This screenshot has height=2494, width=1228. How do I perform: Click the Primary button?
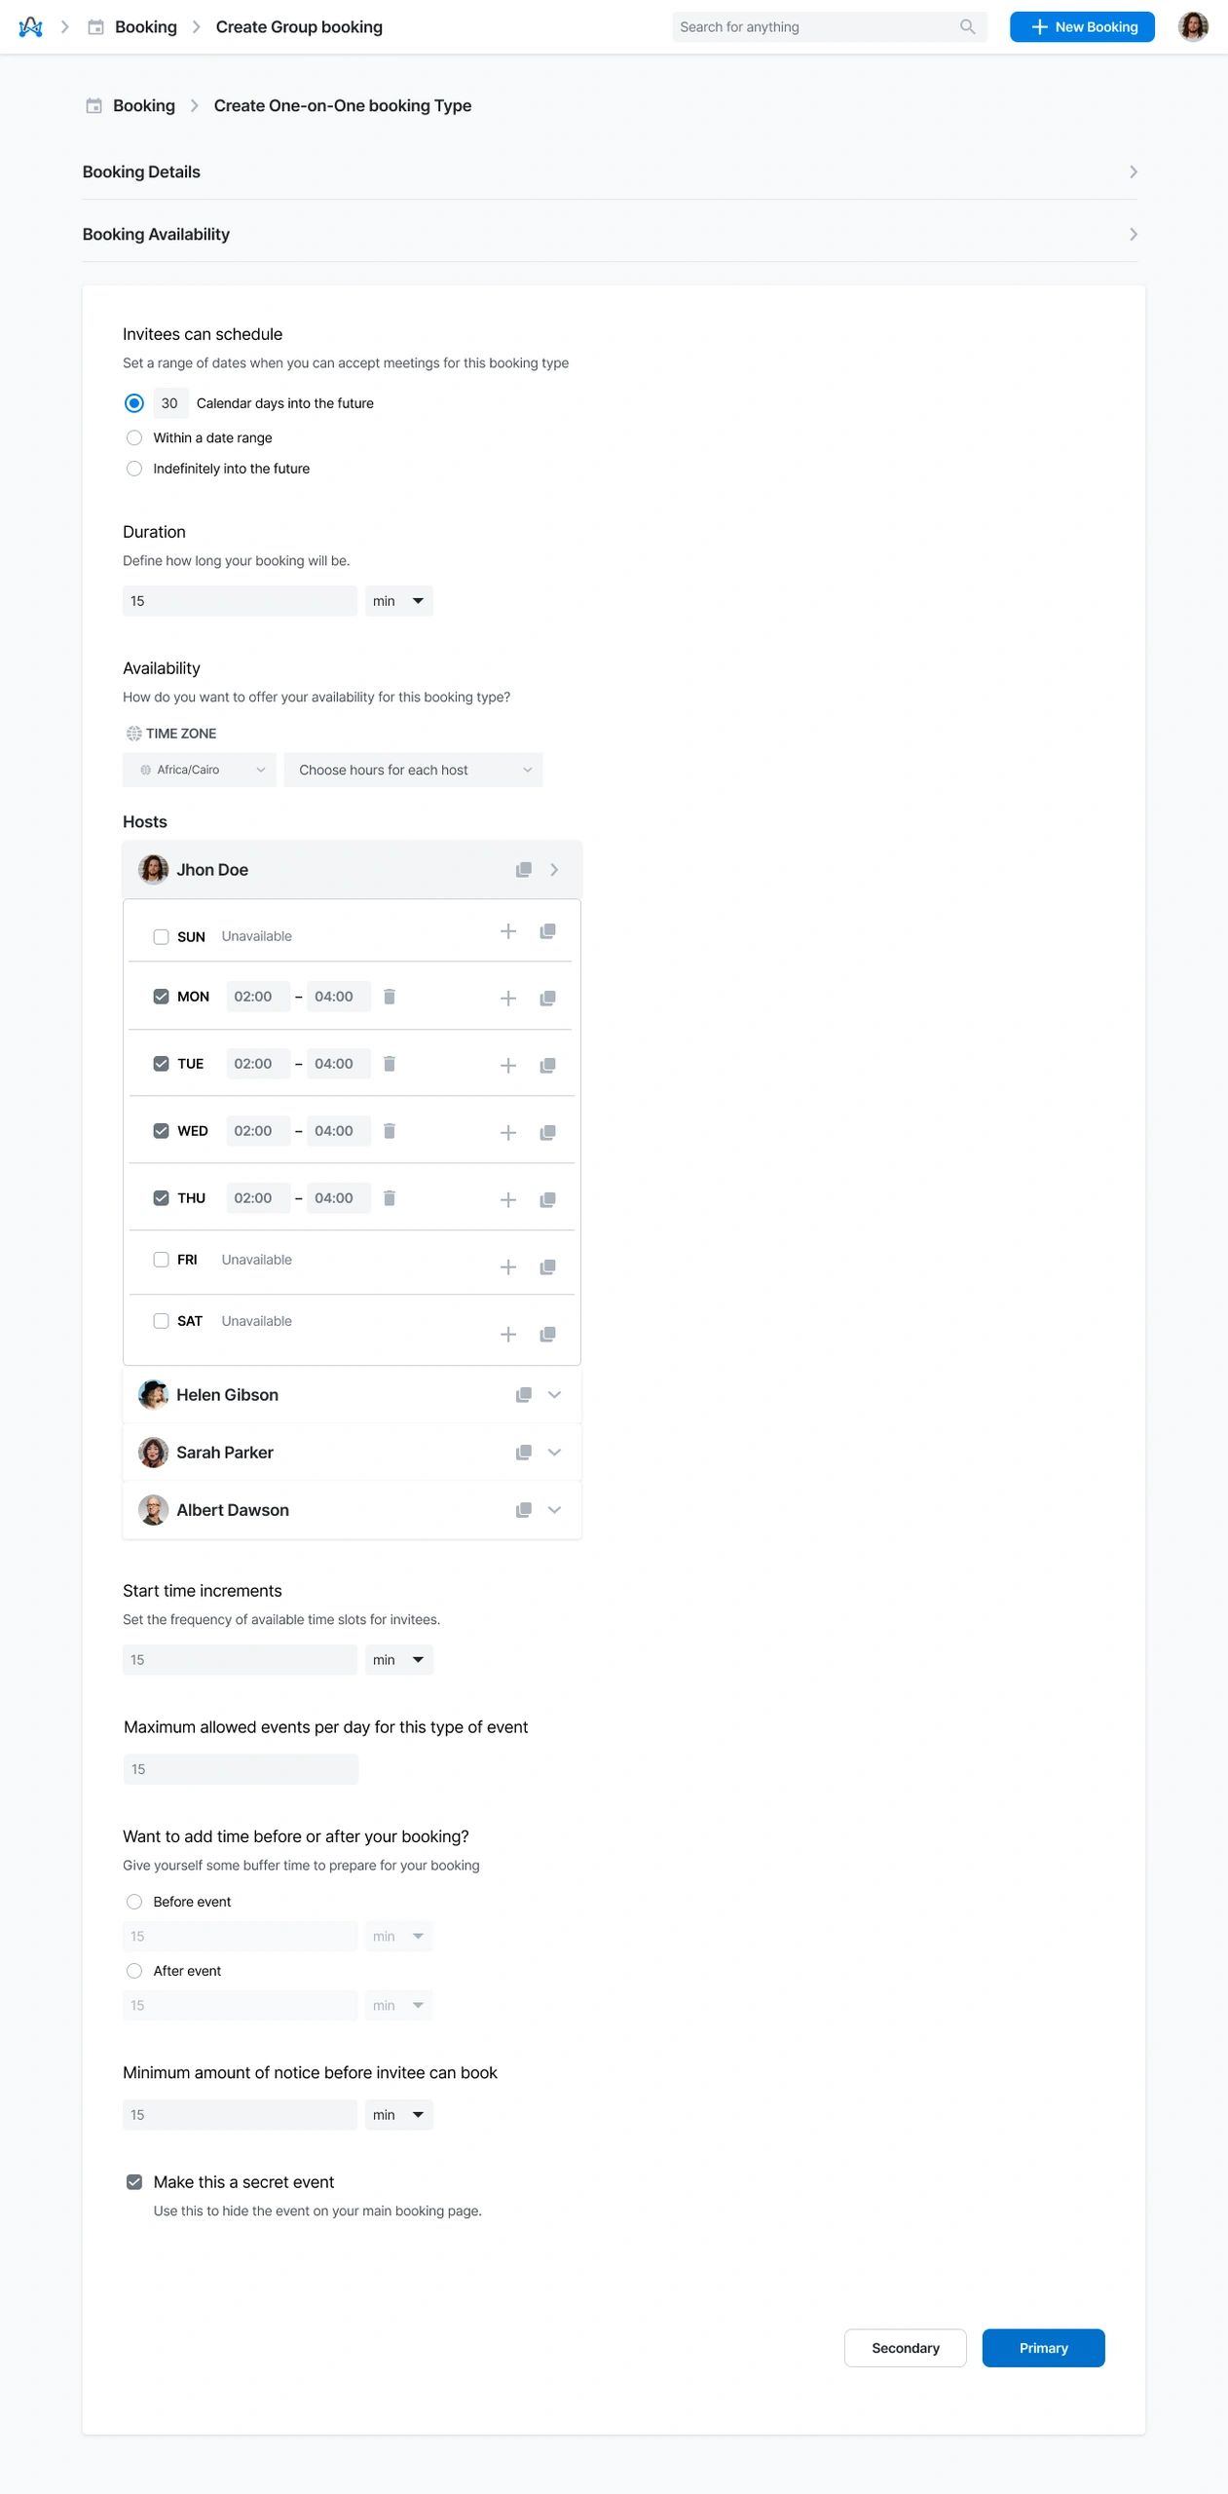point(1043,2348)
